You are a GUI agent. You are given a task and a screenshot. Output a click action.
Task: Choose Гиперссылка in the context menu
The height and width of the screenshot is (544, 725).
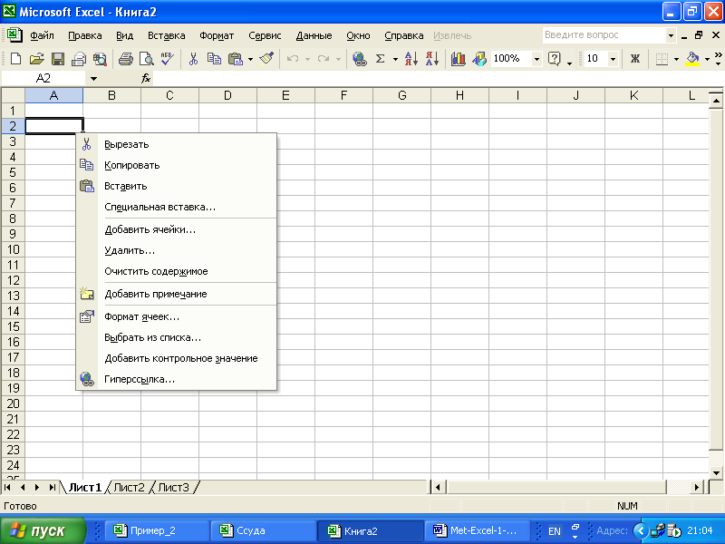177,379
